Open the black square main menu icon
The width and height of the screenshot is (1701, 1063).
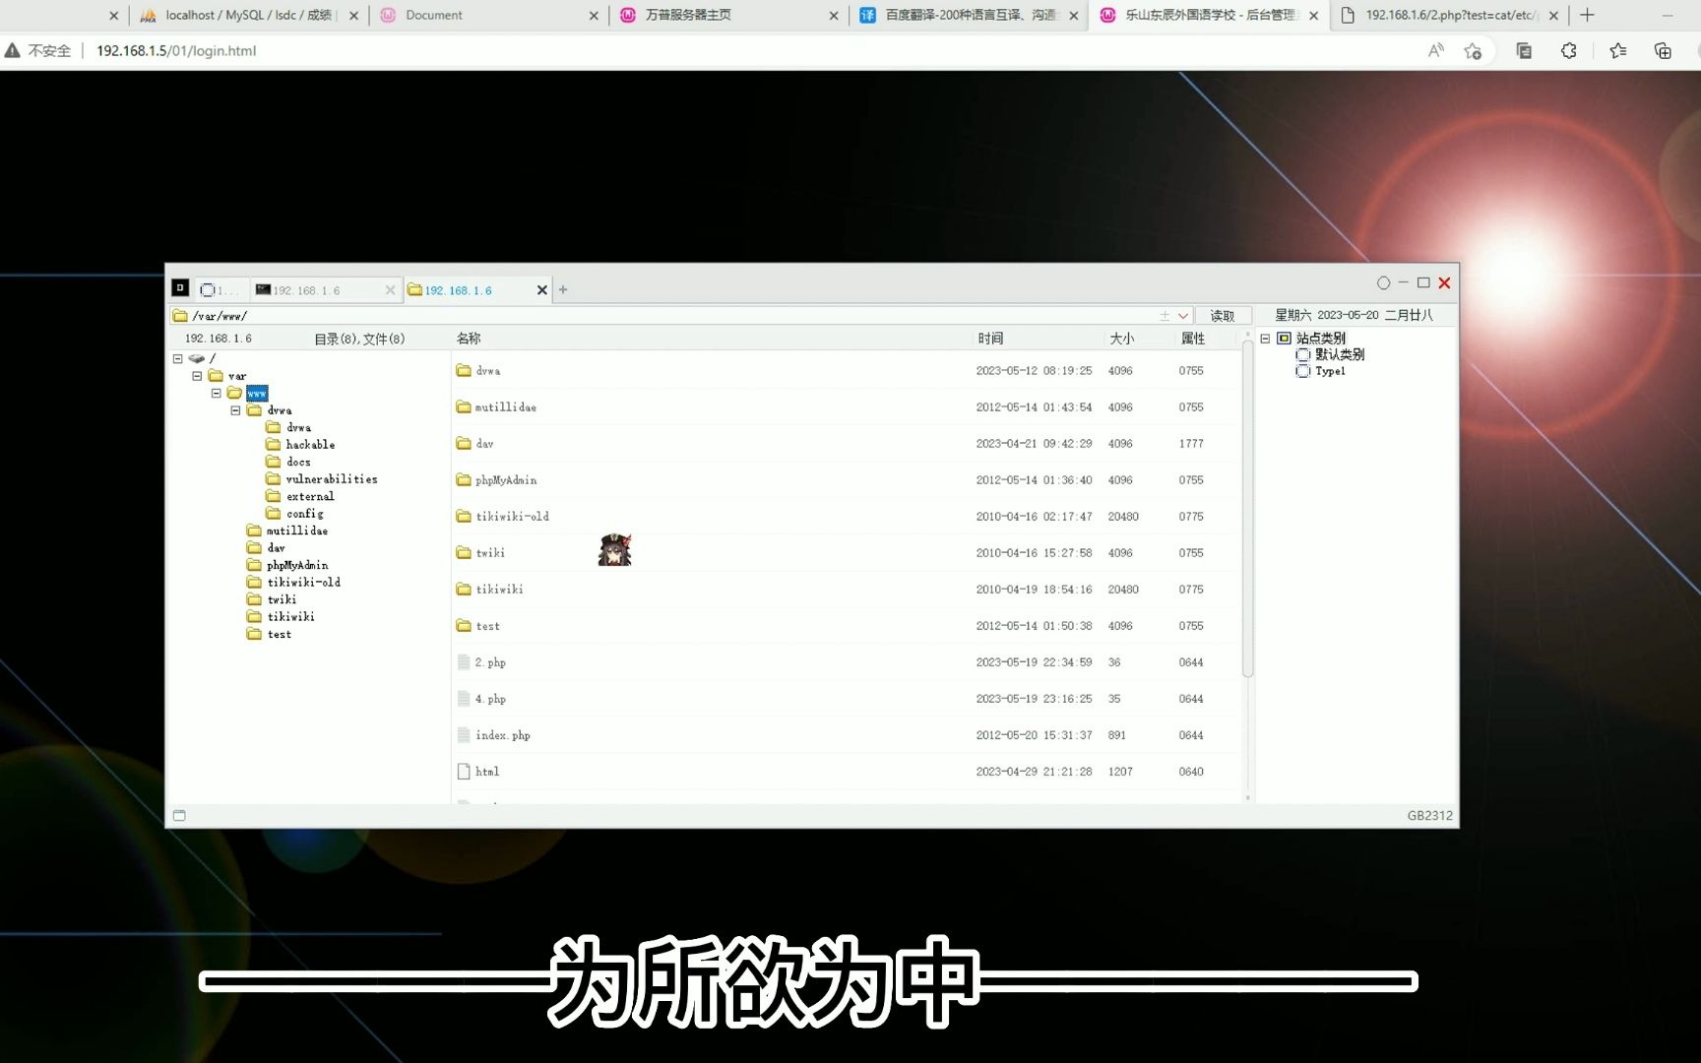pyautogui.click(x=180, y=287)
